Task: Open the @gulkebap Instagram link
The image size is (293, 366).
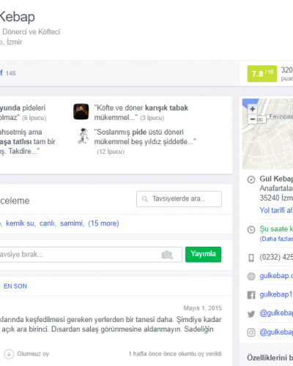Action: click(276, 332)
